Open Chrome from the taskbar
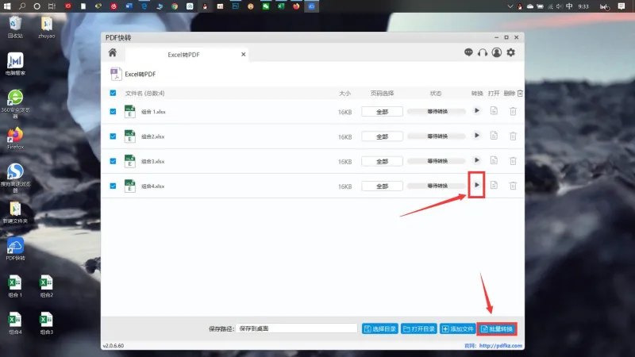 tap(175, 6)
